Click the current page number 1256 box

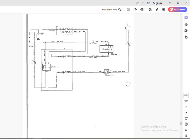coord(186,95)
